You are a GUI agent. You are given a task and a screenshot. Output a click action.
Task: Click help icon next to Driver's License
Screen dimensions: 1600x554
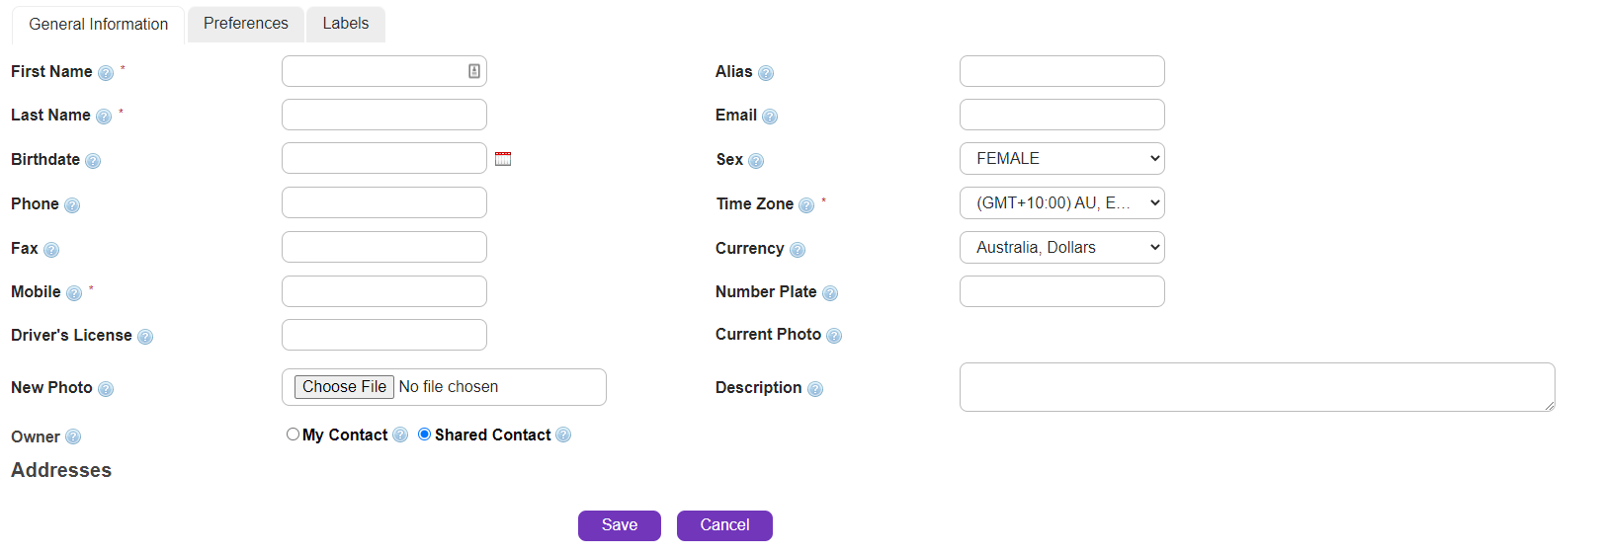coord(145,337)
